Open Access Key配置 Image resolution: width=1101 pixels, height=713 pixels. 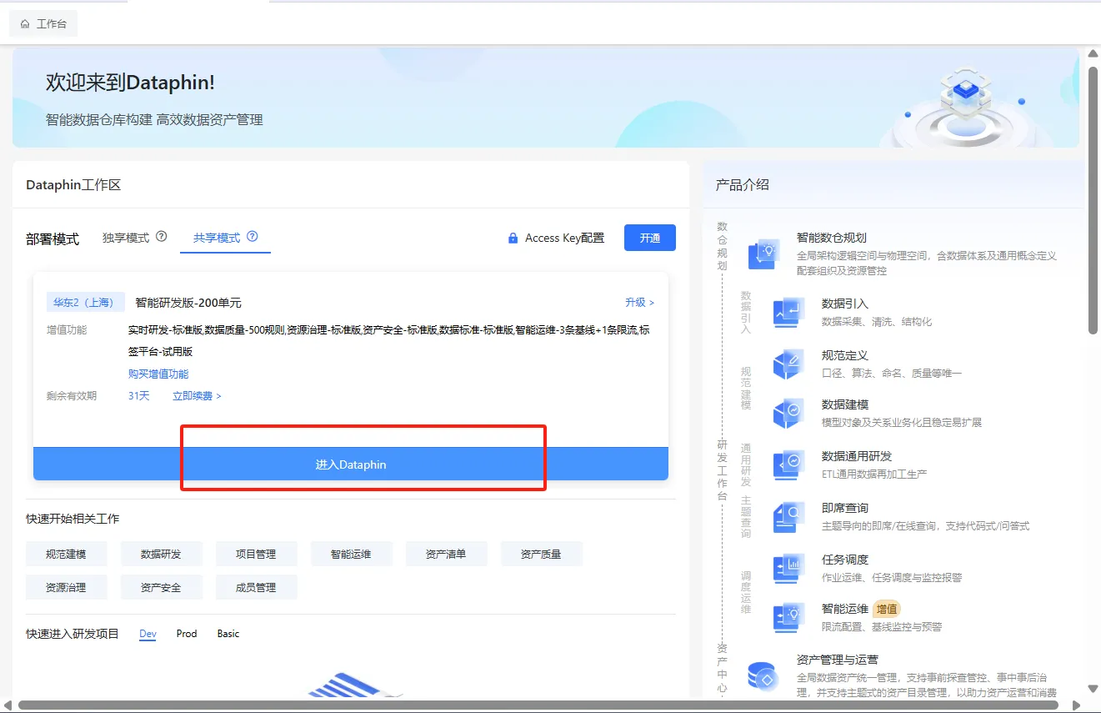coord(565,239)
